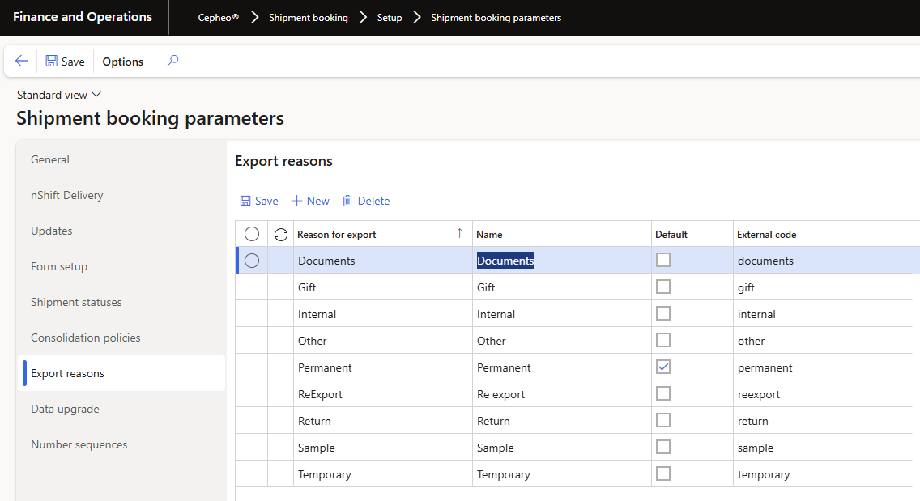This screenshot has height=501, width=920.
Task: Click the top action bar Save icon
Action: point(52,62)
